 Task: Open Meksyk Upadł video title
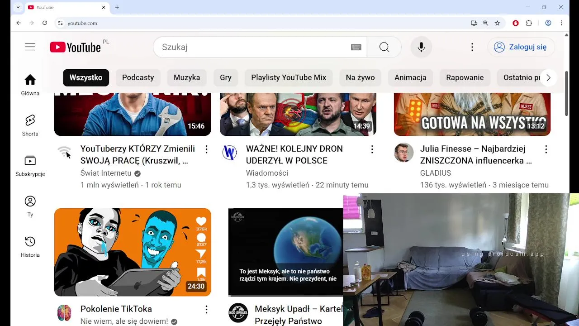pos(299,315)
